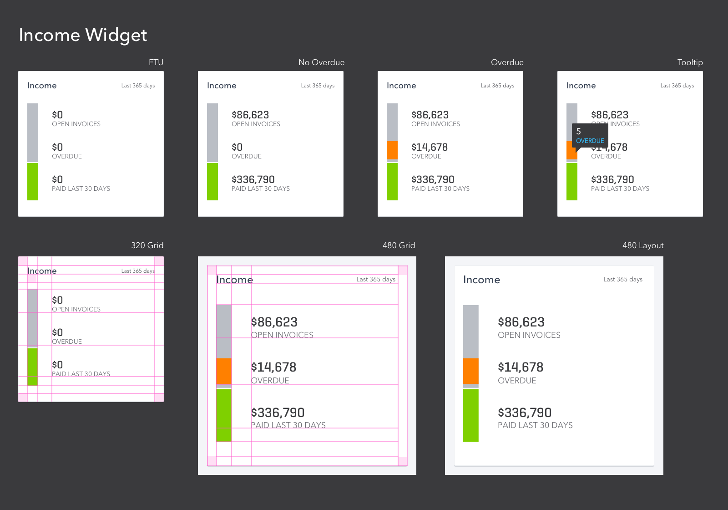Click $0 open invoices in FTU widget
Screen dimensions: 728x510
tap(57, 115)
